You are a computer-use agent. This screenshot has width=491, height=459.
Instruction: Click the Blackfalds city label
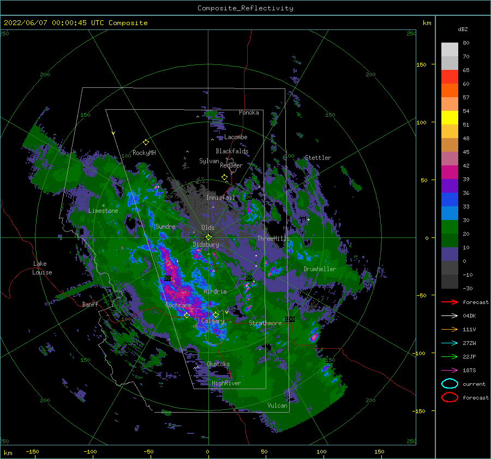(232, 151)
